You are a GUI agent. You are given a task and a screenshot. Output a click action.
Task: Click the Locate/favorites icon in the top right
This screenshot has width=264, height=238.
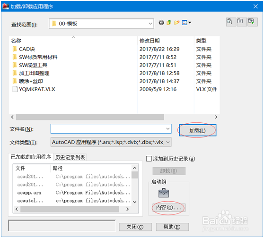pos(241,22)
